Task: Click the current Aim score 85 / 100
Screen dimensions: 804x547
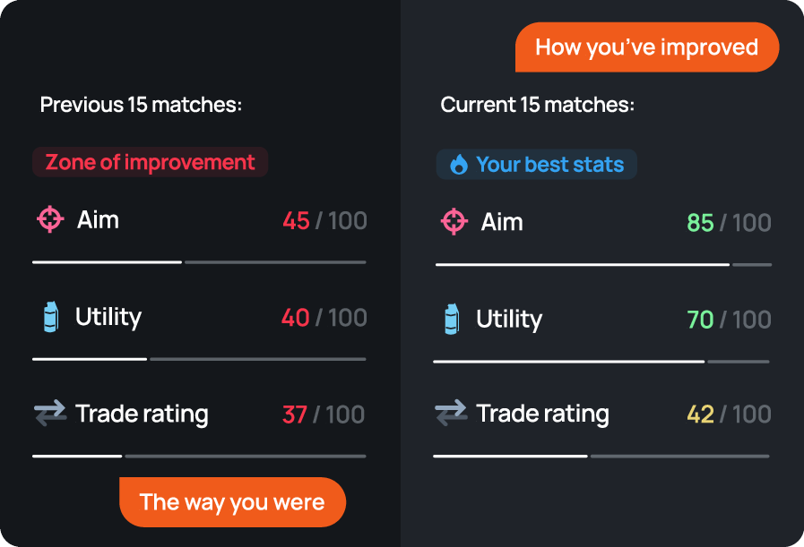Action: [x=729, y=222]
